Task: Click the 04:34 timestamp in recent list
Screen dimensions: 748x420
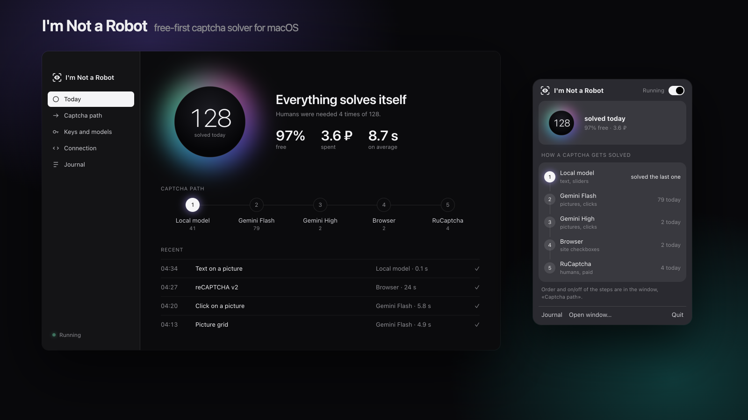Action: (169, 268)
